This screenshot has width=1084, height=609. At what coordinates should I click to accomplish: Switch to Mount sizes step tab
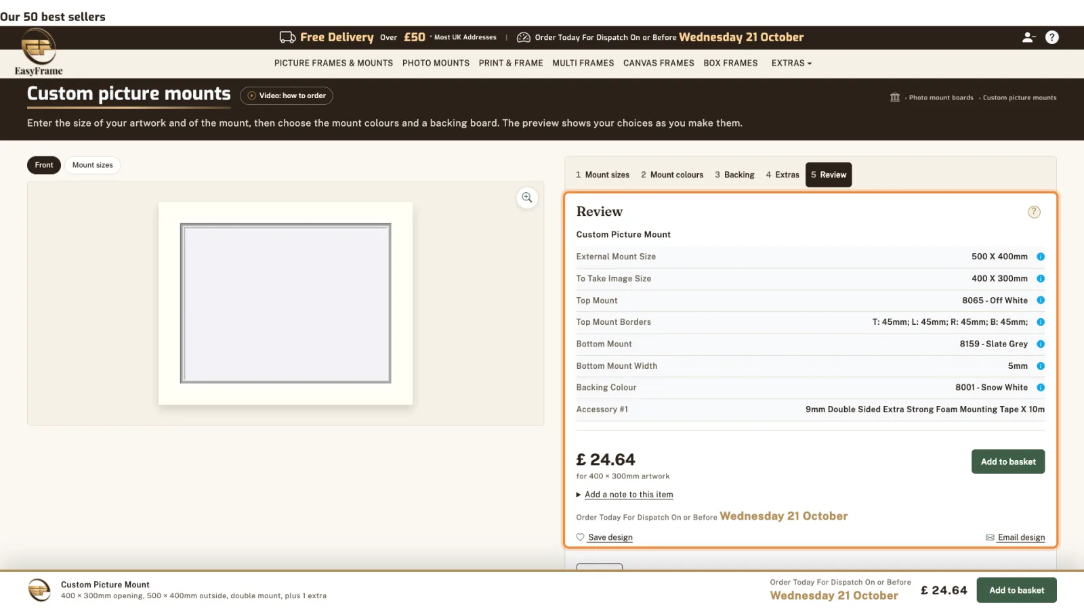click(602, 175)
